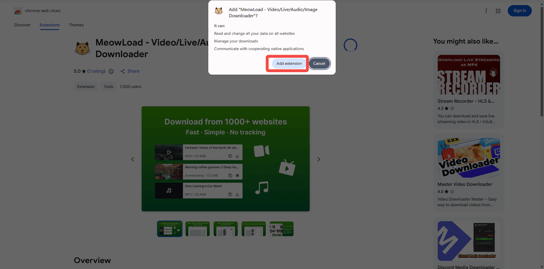Click the Sign in button
This screenshot has width=544, height=269.
(x=519, y=11)
